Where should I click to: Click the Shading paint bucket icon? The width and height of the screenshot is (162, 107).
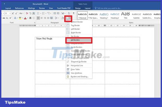[x=62, y=18]
